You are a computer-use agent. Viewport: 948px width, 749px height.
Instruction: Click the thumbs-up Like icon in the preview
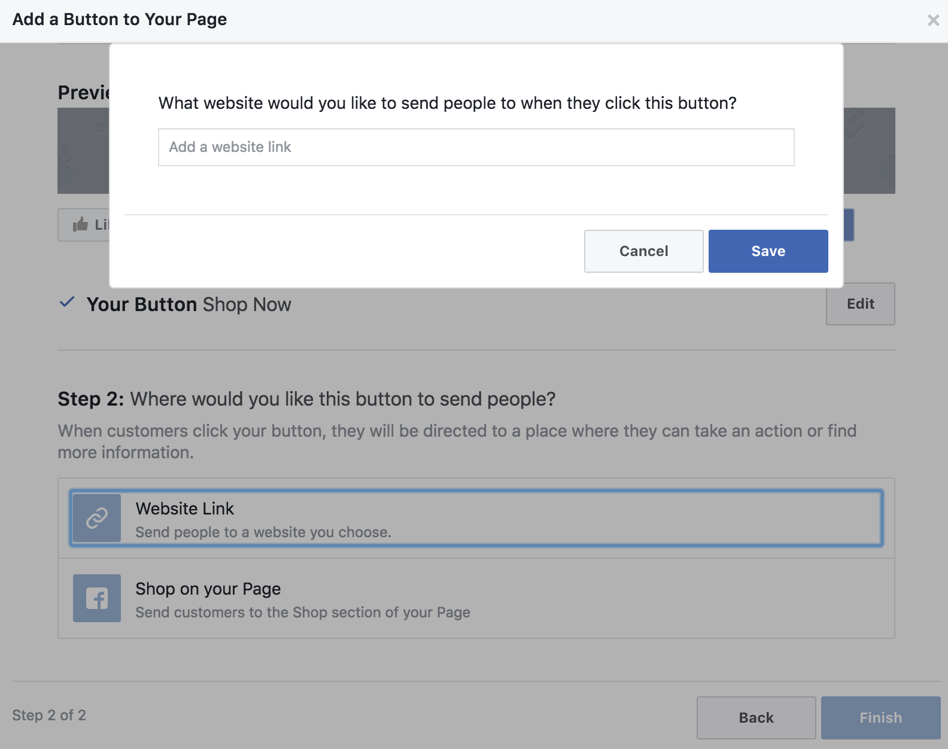pos(80,225)
